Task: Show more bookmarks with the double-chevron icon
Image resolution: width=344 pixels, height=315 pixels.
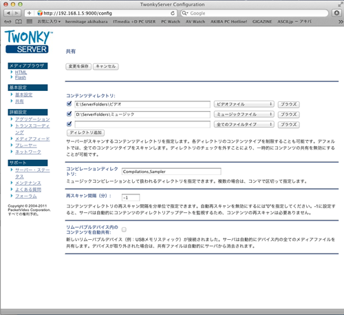Action: pyautogui.click(x=341, y=21)
